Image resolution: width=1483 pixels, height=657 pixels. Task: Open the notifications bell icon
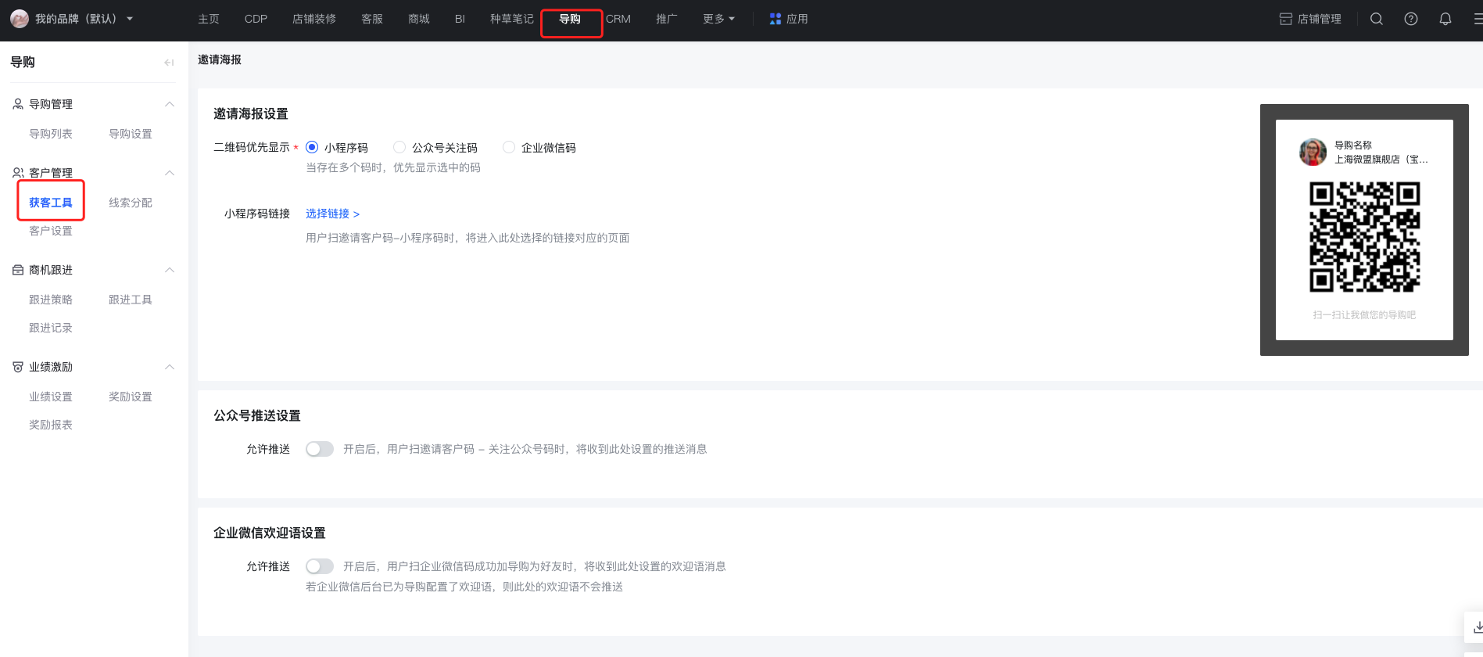pos(1445,19)
